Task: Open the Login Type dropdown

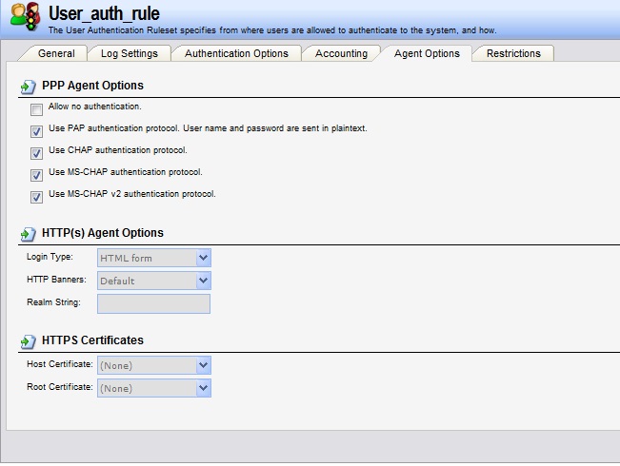Action: click(x=202, y=258)
